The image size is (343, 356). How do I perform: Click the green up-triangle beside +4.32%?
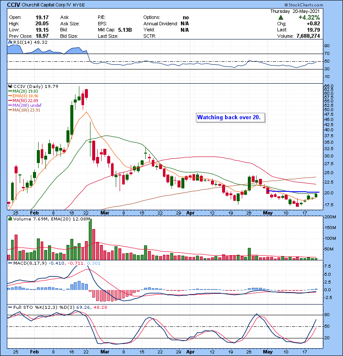coord(280,17)
